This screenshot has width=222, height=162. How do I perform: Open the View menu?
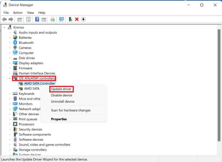tap(31, 13)
